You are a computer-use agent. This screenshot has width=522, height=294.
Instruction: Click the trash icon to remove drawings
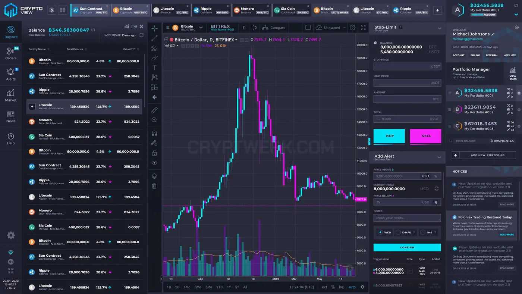(x=154, y=186)
